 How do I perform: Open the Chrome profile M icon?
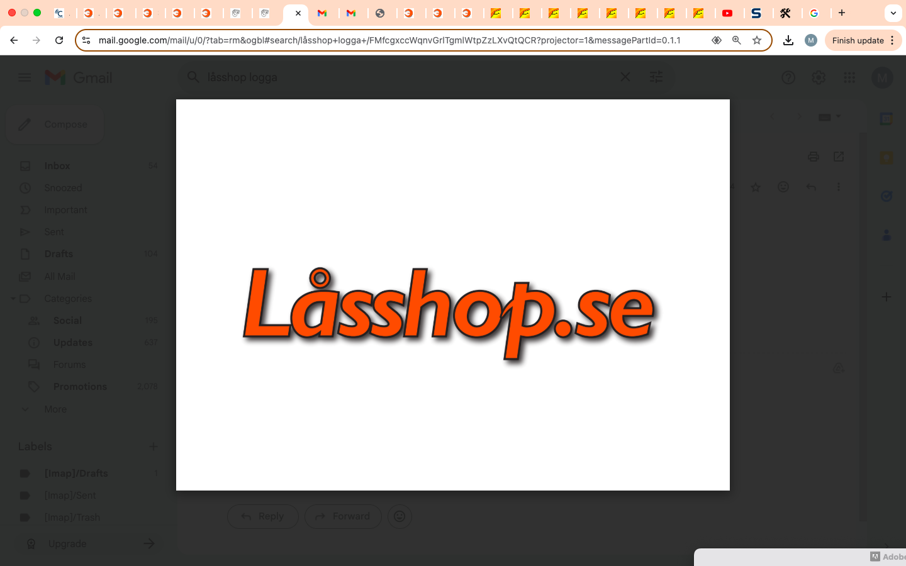click(x=811, y=40)
